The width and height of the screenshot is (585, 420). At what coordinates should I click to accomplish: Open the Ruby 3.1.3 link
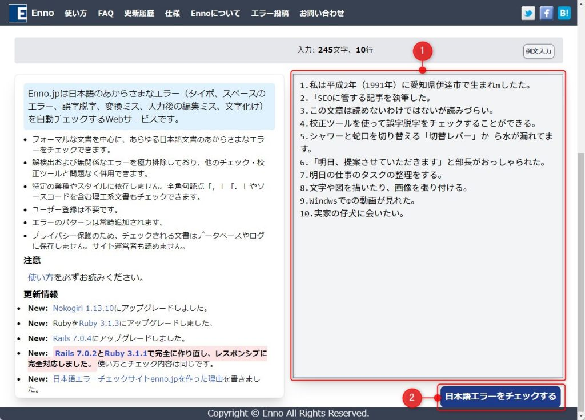pos(99,323)
